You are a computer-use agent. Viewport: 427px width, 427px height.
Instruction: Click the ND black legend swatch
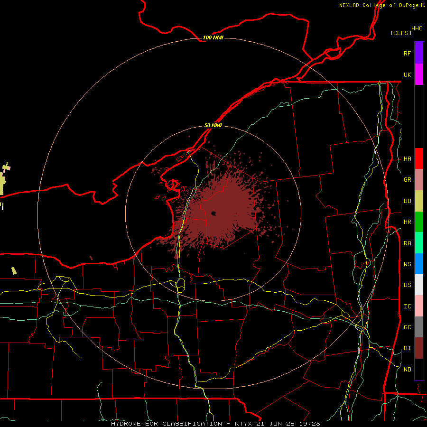coord(419,369)
